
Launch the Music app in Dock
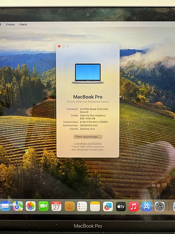point(134,206)
